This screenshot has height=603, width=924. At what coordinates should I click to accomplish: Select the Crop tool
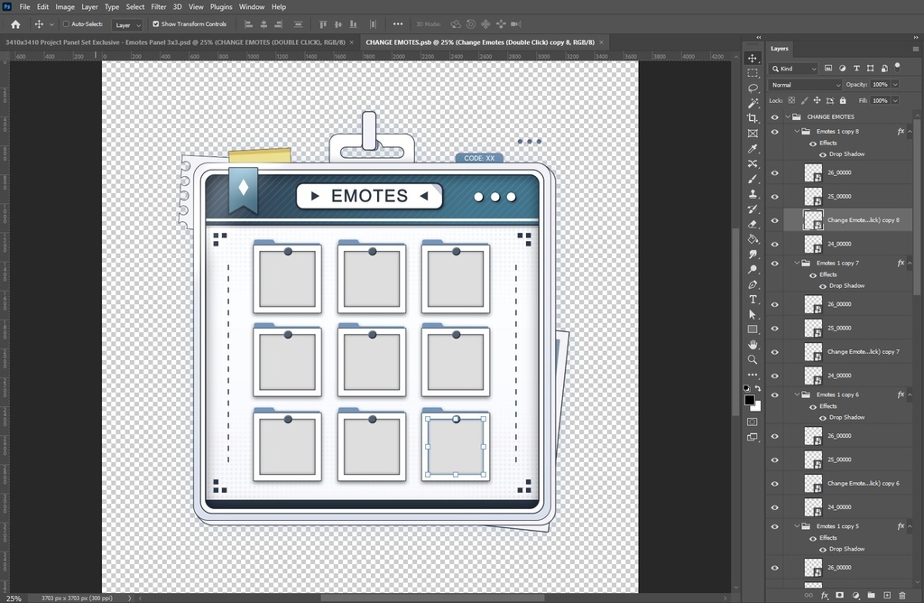pyautogui.click(x=753, y=118)
